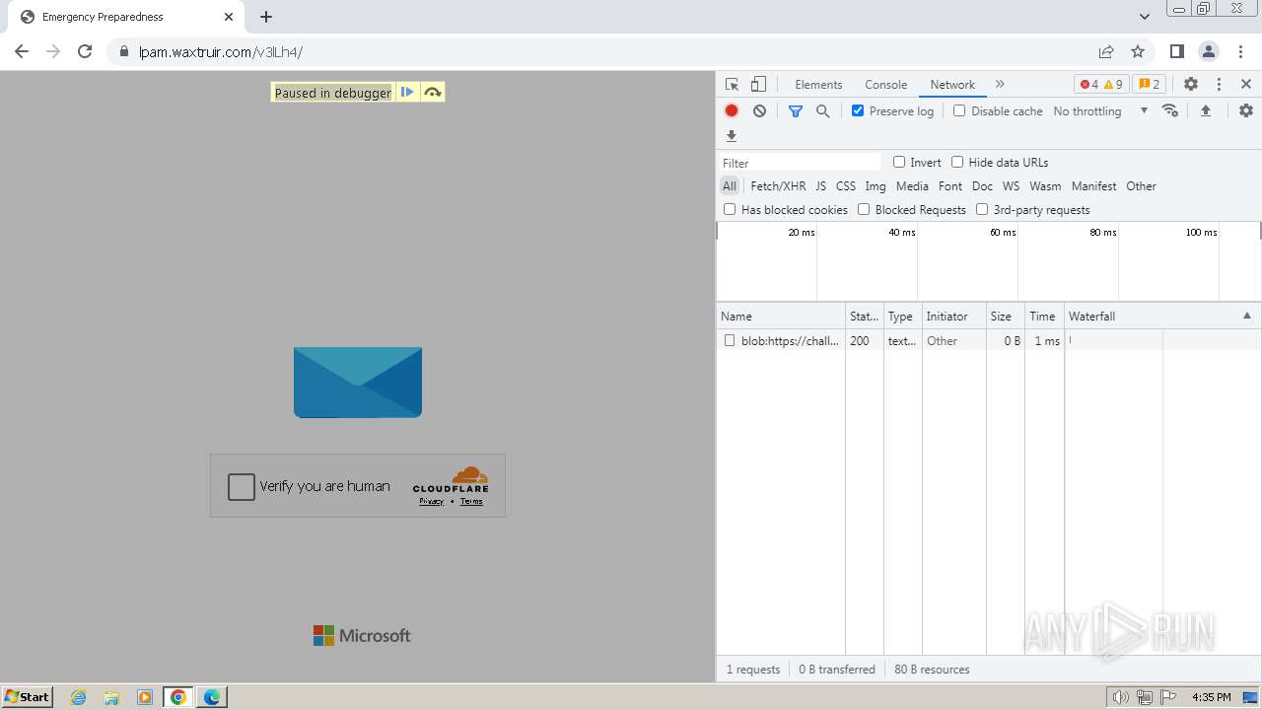Filter requests by CSS type
The image size is (1262, 710).
click(x=846, y=185)
